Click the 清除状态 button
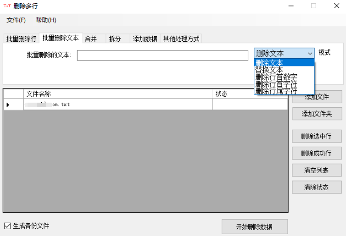Image resolution: width=346 pixels, height=236 pixels. (317, 187)
